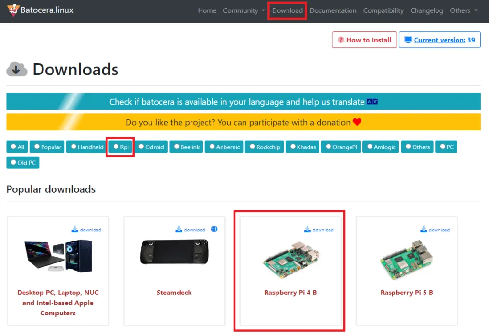The height and width of the screenshot is (335, 489).
Task: Click the cloud download icon beside Downloads heading
Action: click(17, 69)
